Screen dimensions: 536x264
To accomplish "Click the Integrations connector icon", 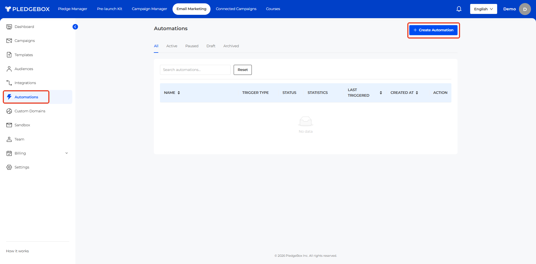I will [x=9, y=83].
